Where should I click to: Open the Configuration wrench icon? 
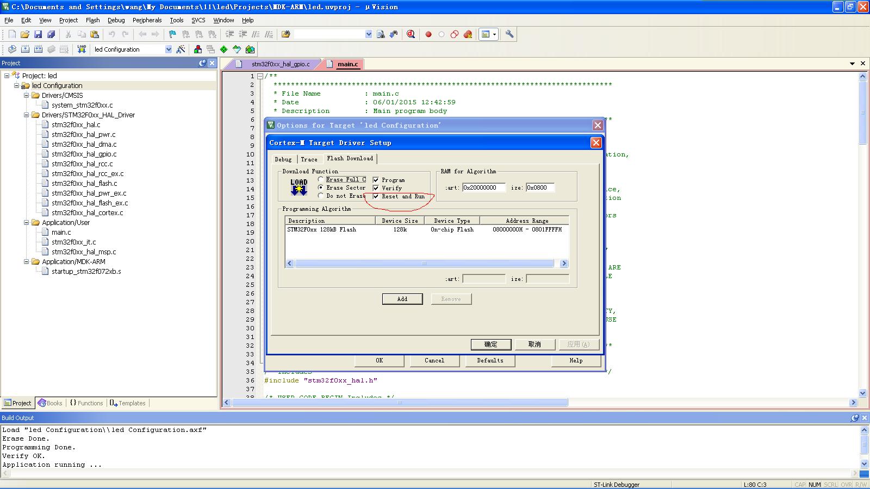pyautogui.click(x=509, y=34)
